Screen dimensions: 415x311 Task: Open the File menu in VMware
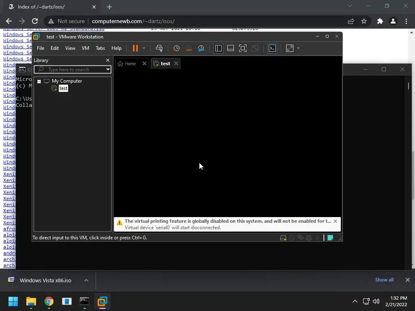tap(41, 48)
